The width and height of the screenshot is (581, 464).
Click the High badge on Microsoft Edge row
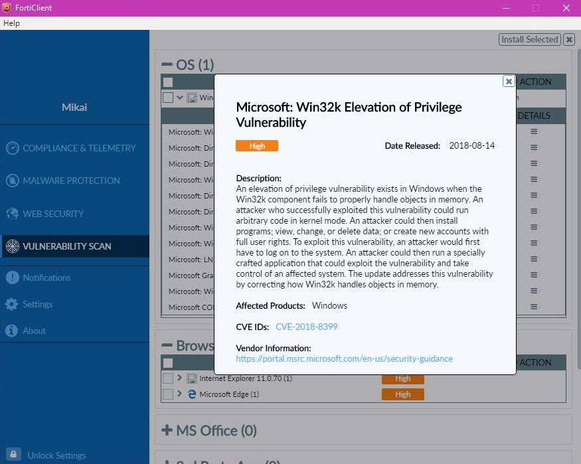[x=403, y=394]
